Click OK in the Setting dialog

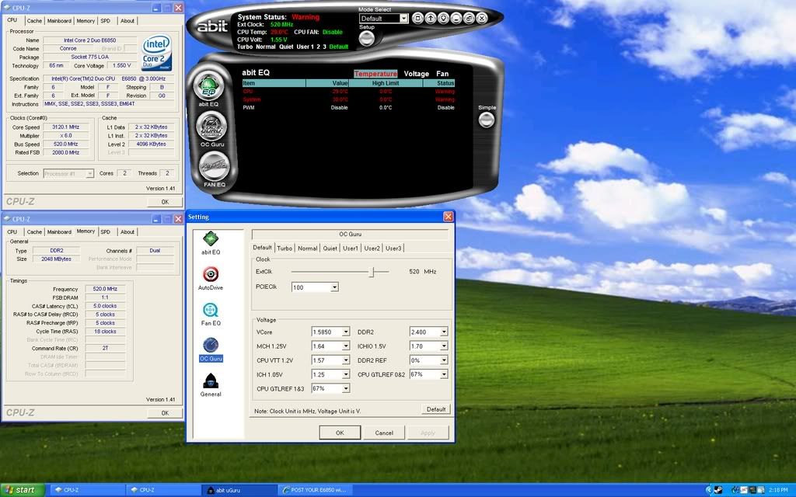point(340,433)
